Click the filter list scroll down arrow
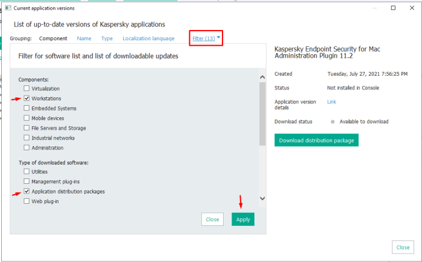Screen dimensions: 422x262 [x=262, y=198]
